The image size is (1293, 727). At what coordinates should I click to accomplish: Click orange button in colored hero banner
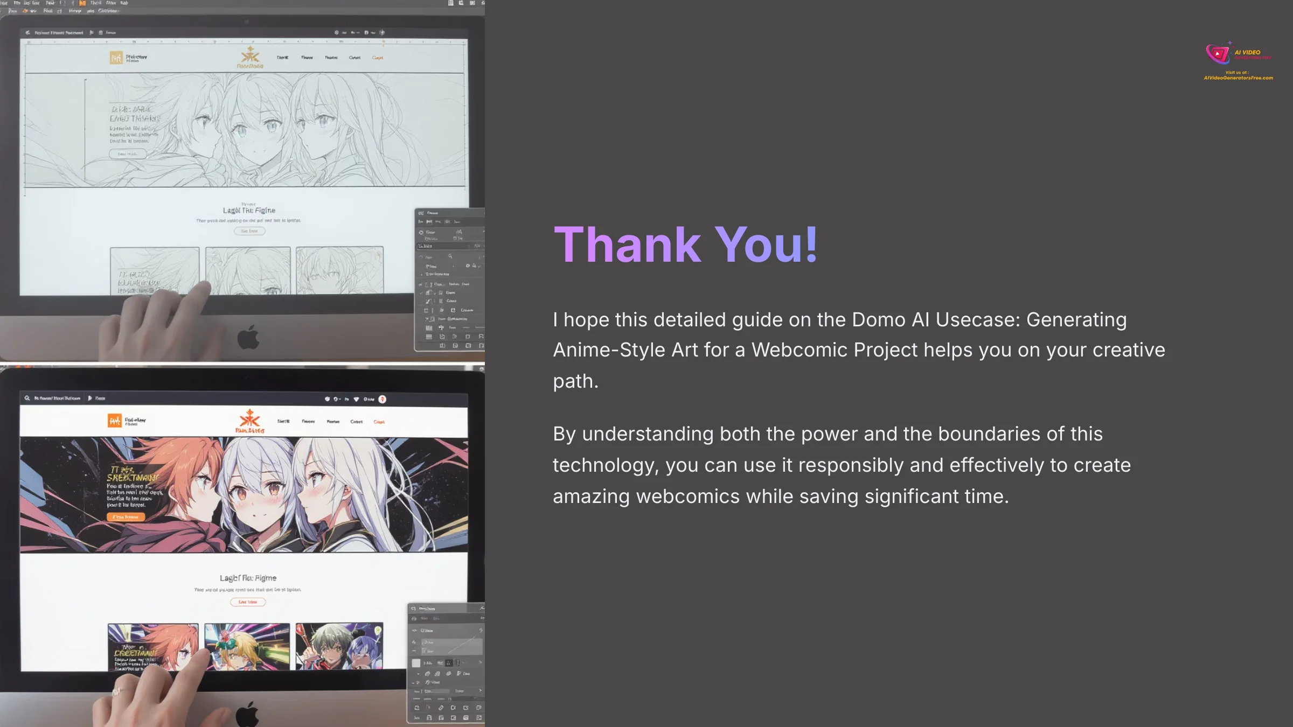pyautogui.click(x=126, y=517)
